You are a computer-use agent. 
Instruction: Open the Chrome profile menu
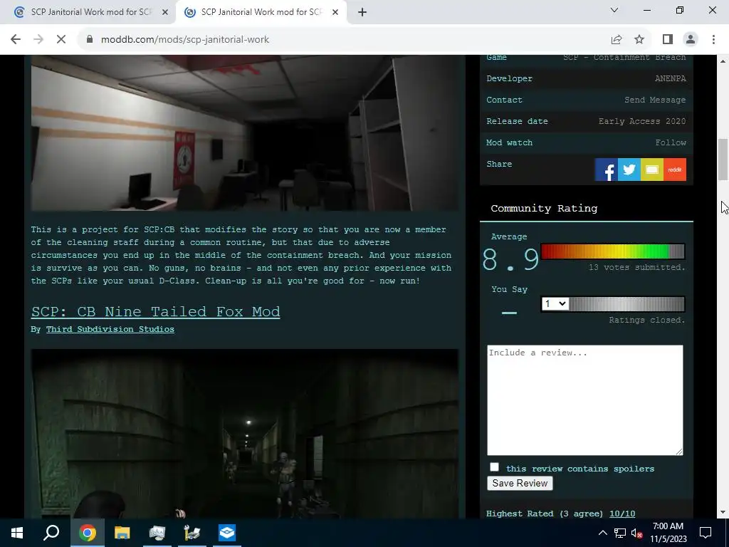click(x=691, y=40)
